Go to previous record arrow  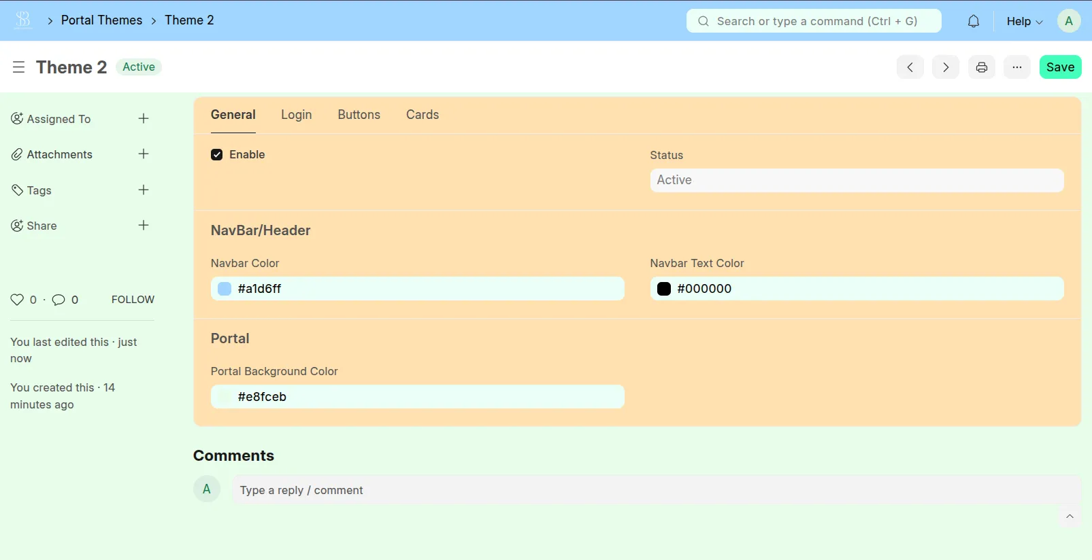coord(910,67)
